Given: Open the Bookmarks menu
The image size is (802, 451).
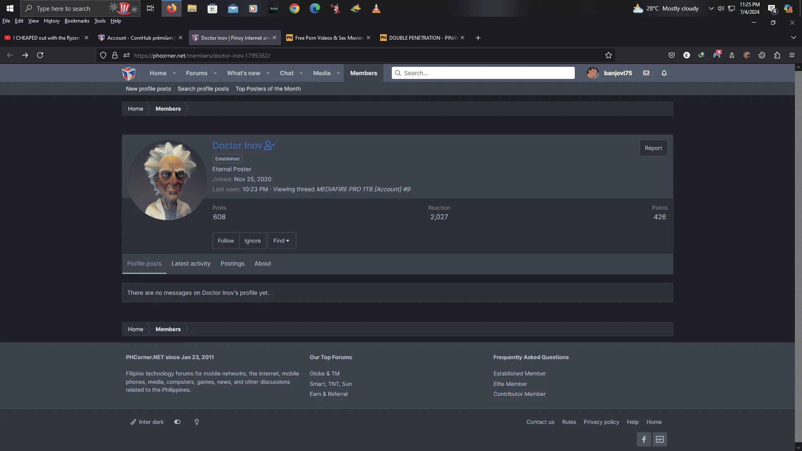Looking at the screenshot, I should pyautogui.click(x=77, y=21).
